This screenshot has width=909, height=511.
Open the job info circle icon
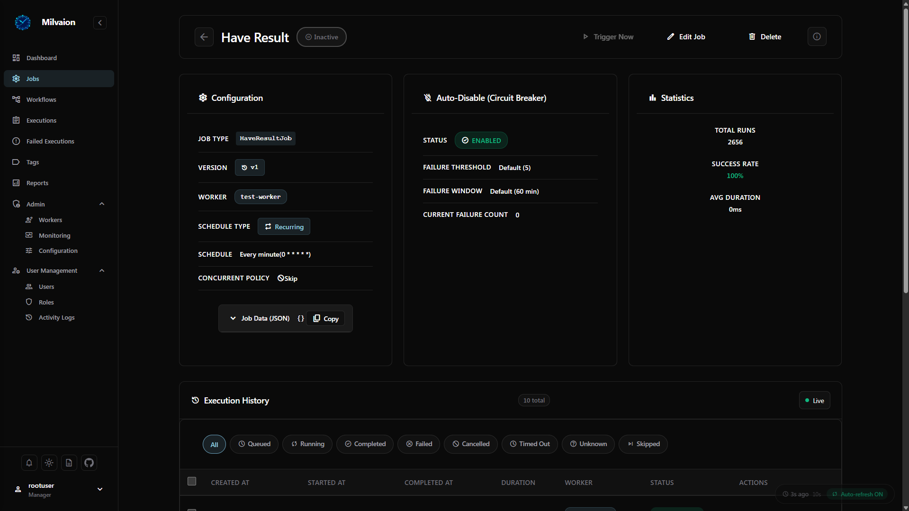click(817, 36)
